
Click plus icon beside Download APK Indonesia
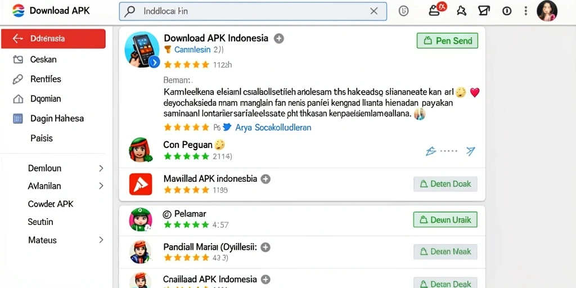(279, 38)
